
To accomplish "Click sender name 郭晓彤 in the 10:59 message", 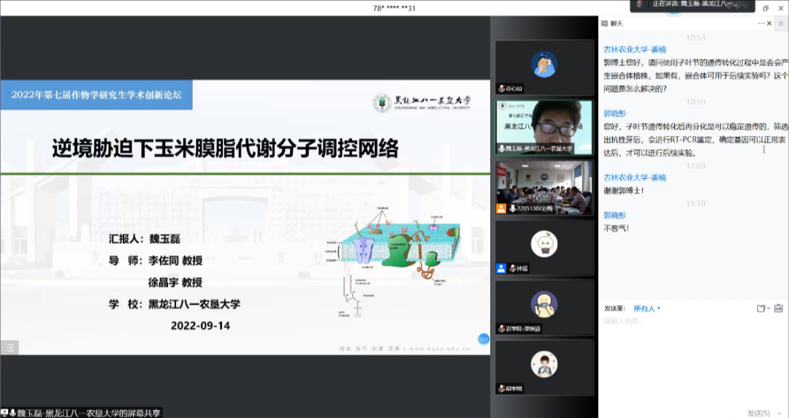I will [x=614, y=113].
